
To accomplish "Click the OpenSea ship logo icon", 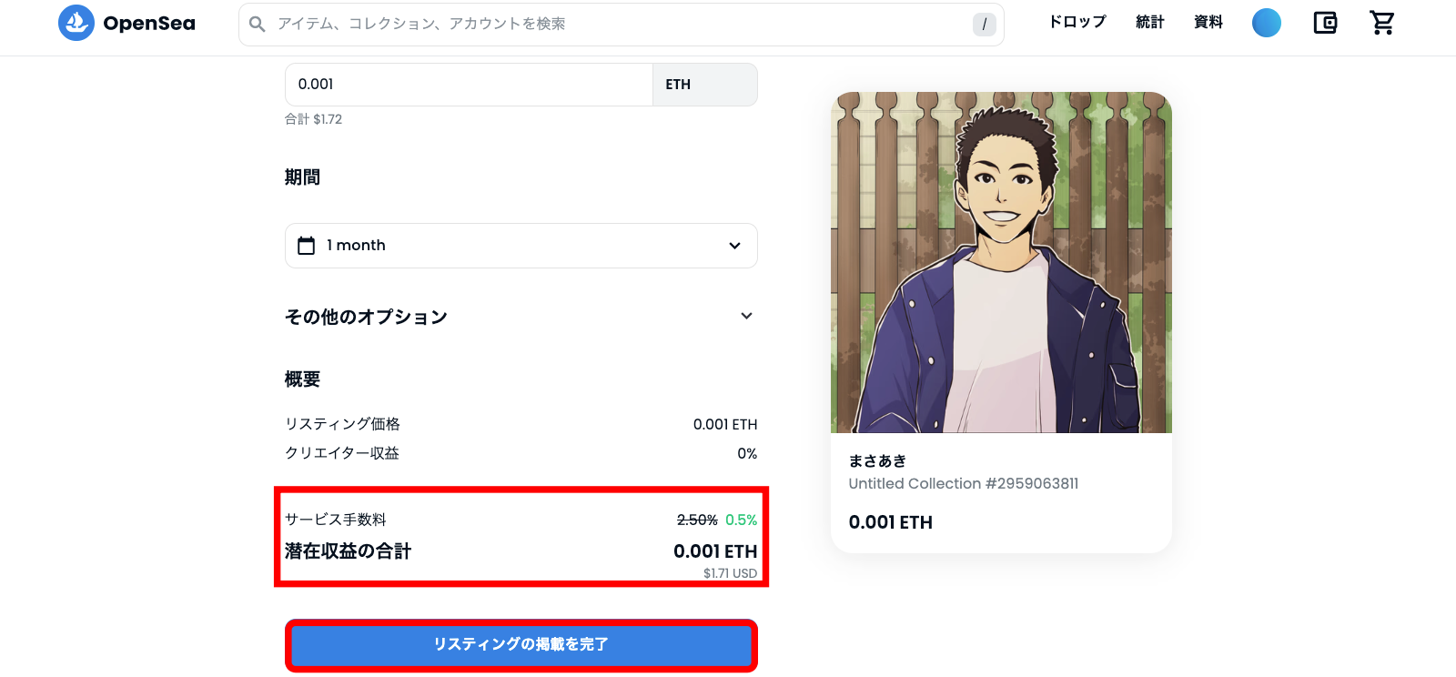I will point(76,23).
